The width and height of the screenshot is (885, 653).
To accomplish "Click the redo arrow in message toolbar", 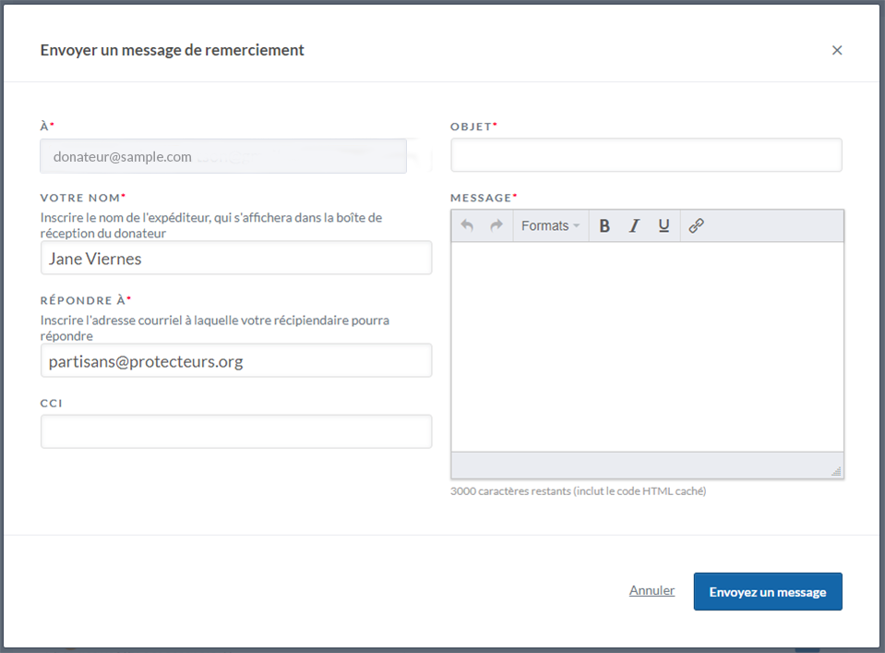I will [496, 225].
